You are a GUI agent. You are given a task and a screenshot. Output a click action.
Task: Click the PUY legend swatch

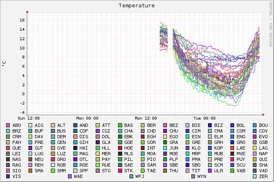[x=232, y=159]
